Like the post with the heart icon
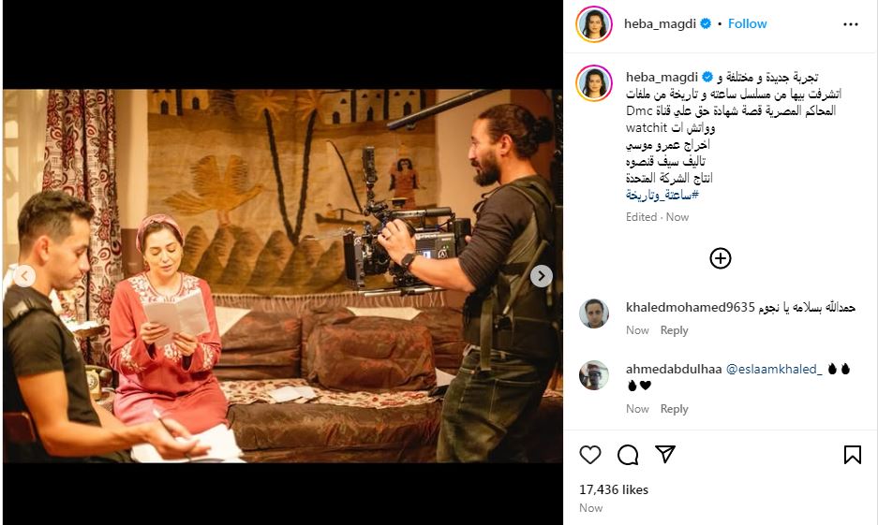Image resolution: width=878 pixels, height=525 pixels. point(589,455)
